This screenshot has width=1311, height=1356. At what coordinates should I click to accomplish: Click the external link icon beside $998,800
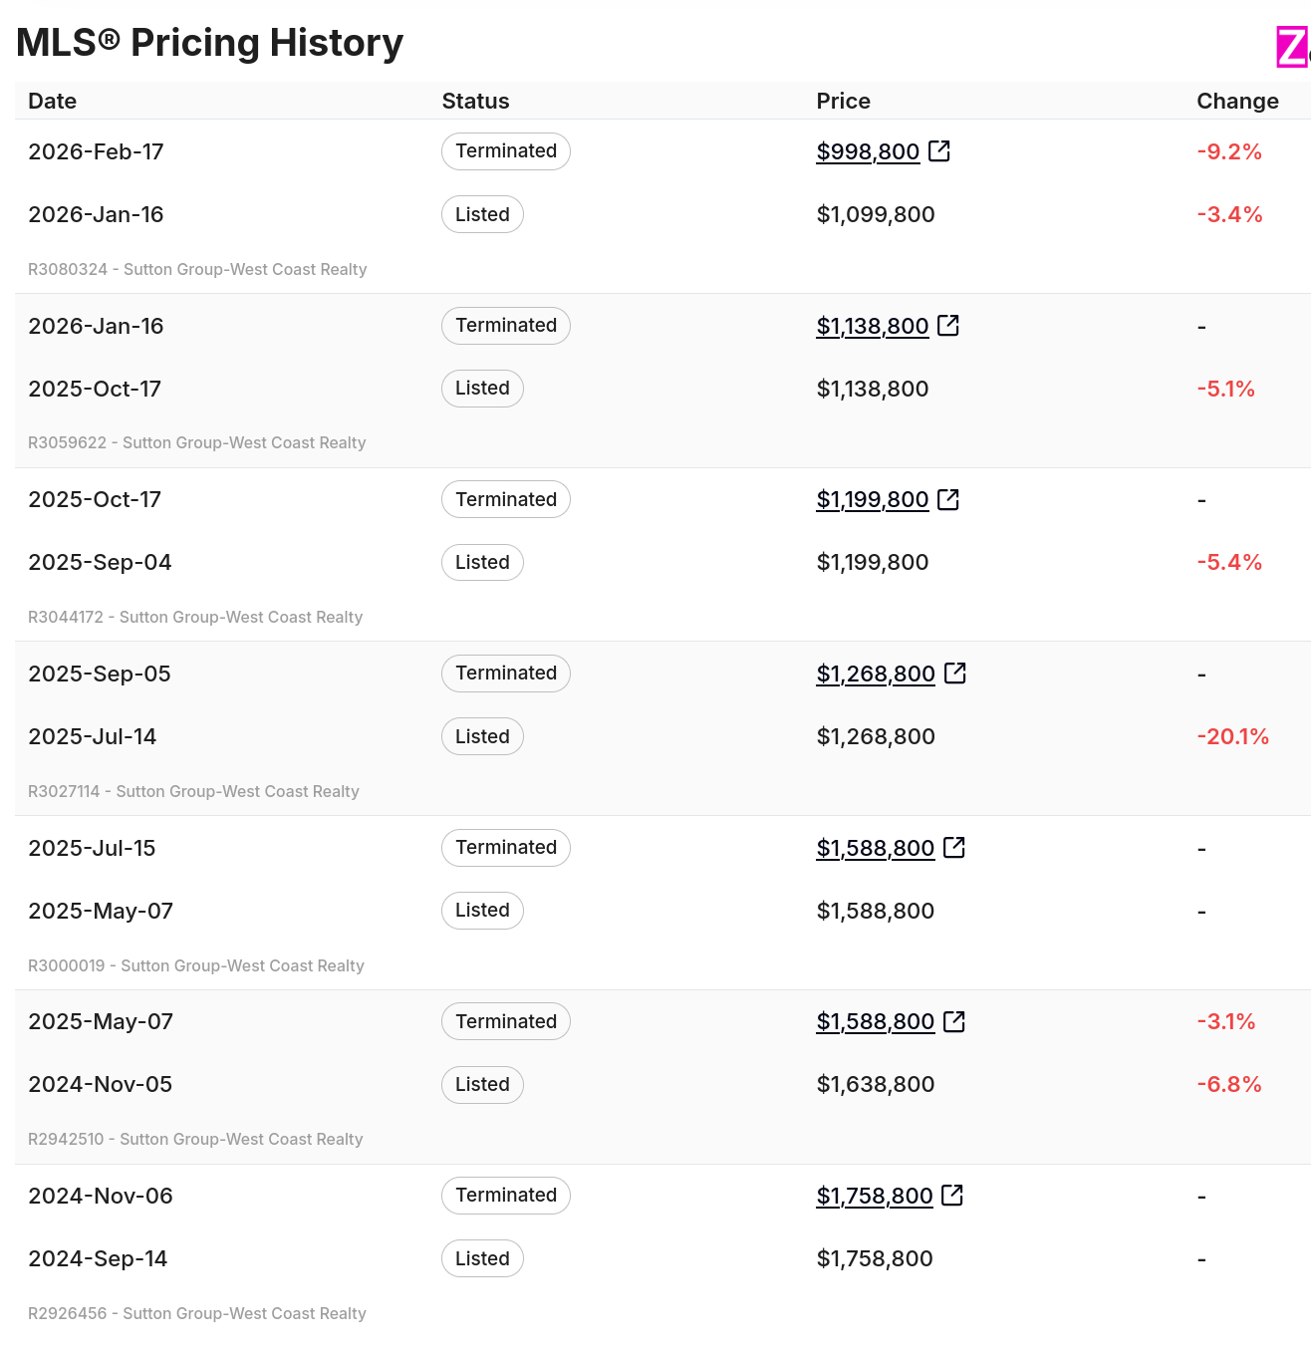coord(939,151)
